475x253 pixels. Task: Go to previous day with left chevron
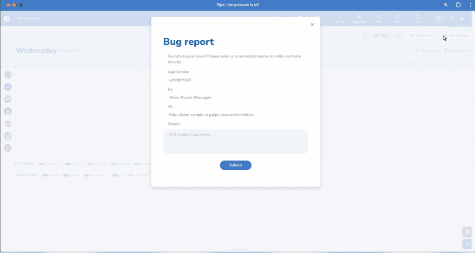(365, 35)
